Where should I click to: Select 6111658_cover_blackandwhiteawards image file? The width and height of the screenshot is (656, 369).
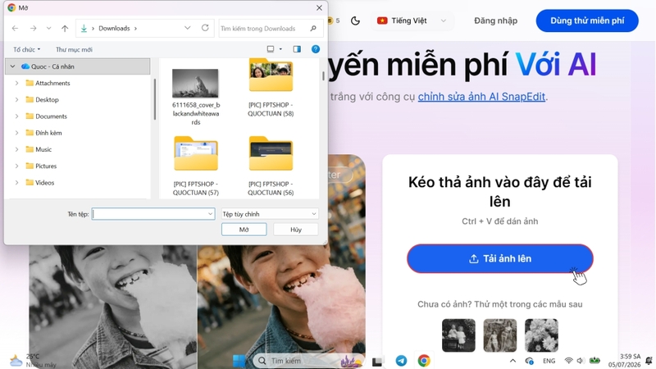(x=195, y=96)
